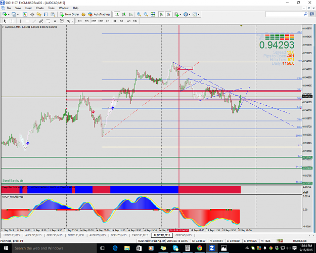Open the Tools menu
The width and height of the screenshot is (316, 253).
coord(51,8)
